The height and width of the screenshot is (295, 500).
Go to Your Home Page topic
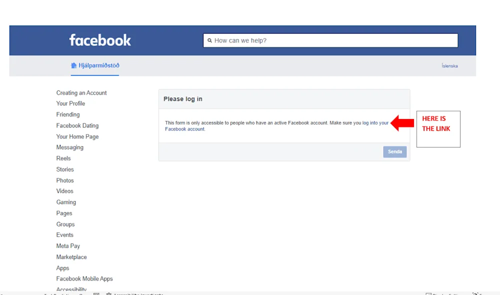(77, 136)
